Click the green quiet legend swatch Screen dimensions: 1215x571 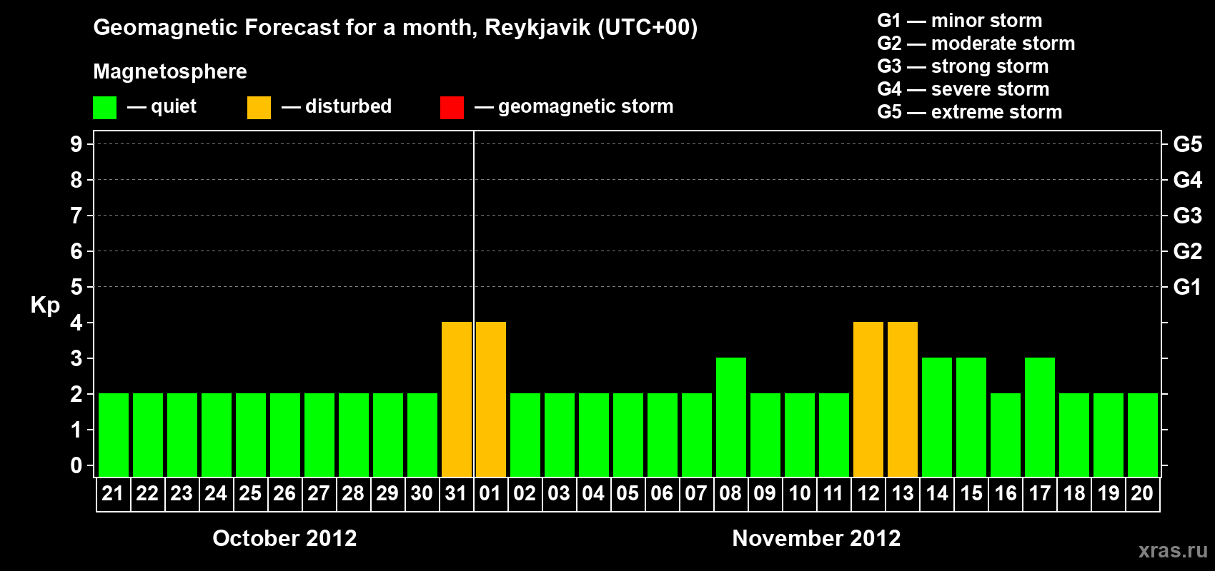(104, 108)
